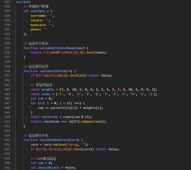The height and width of the screenshot is (170, 191).
Task: Click line number 525 in the gutter
Action: [x=7, y=2]
